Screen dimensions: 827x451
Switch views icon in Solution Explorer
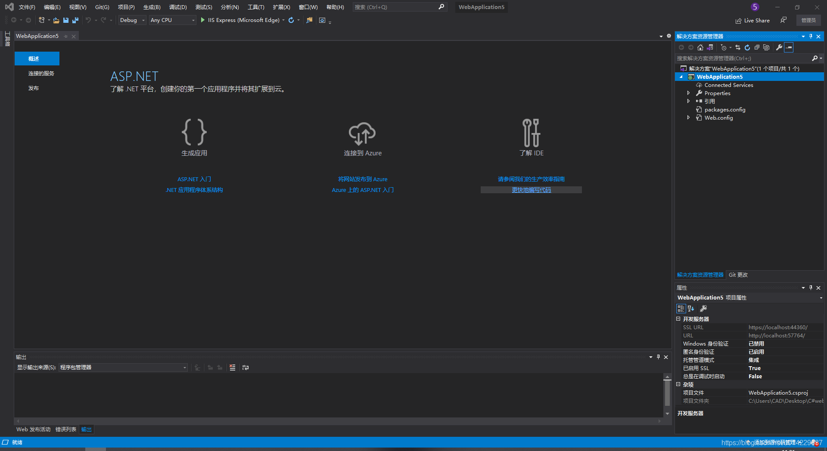710,47
